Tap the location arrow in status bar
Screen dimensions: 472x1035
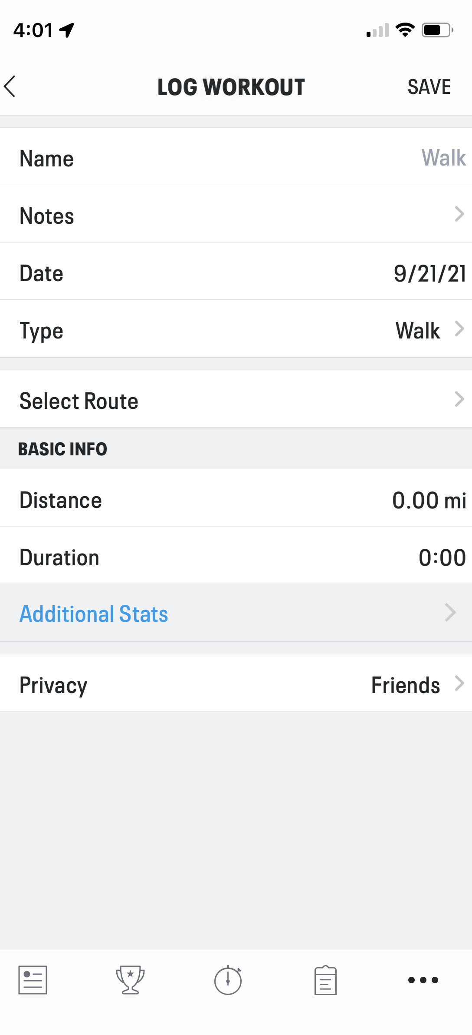coord(67,30)
